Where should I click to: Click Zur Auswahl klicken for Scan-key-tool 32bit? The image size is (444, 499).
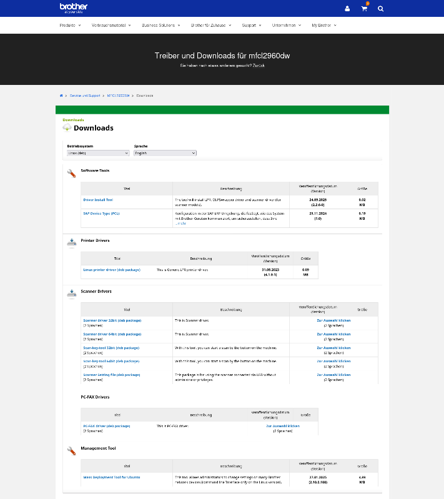[x=333, y=348]
